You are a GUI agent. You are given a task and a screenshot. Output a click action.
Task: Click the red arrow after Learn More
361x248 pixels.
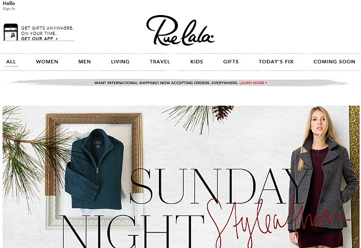pyautogui.click(x=266, y=83)
